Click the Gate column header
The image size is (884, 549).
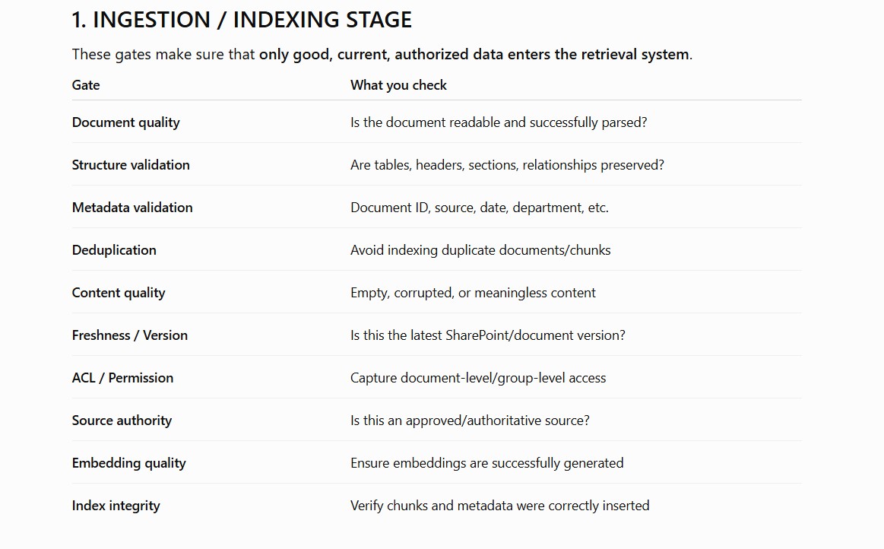(x=86, y=85)
